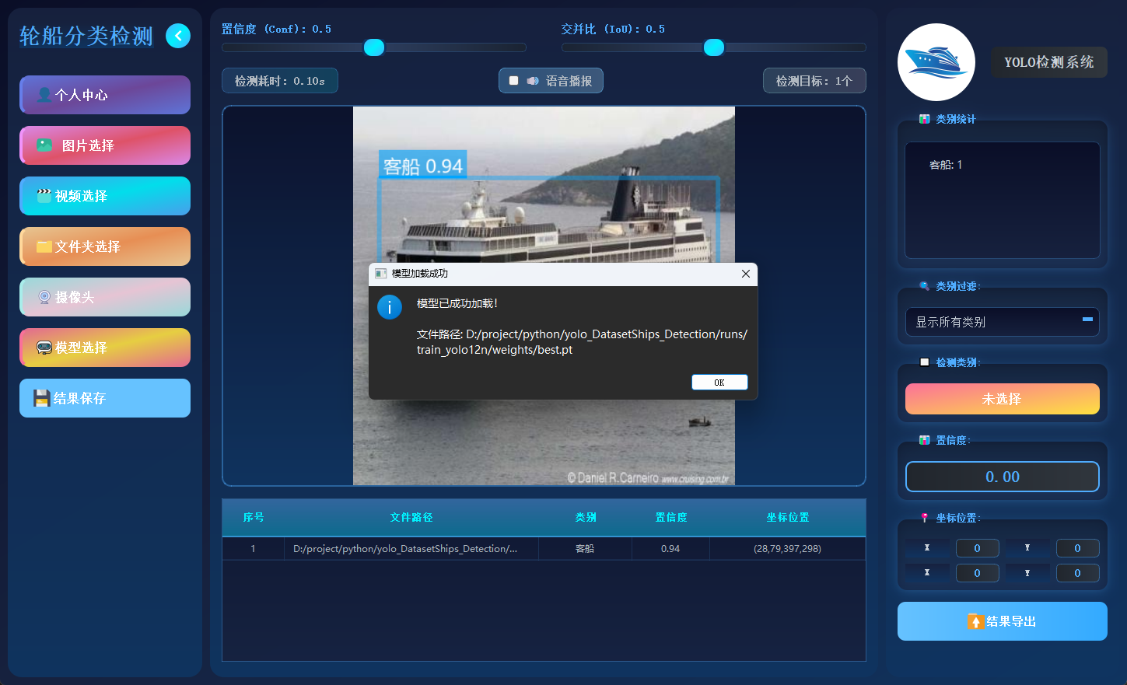Image resolution: width=1127 pixels, height=685 pixels.
Task: Adjust the 置信度 Conf slider handle
Action: (x=374, y=47)
